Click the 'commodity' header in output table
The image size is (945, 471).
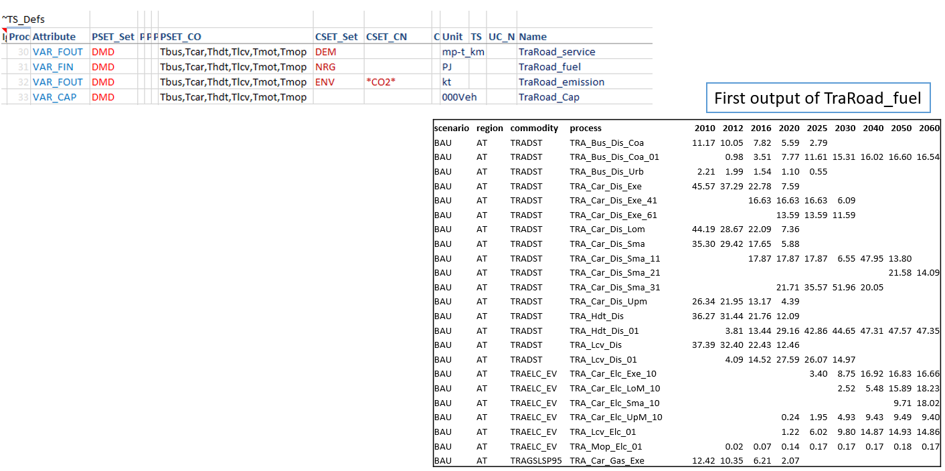click(534, 128)
